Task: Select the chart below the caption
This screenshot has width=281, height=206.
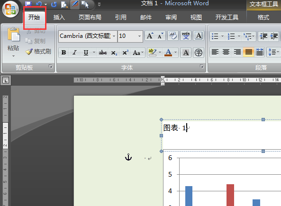Action: [222, 178]
